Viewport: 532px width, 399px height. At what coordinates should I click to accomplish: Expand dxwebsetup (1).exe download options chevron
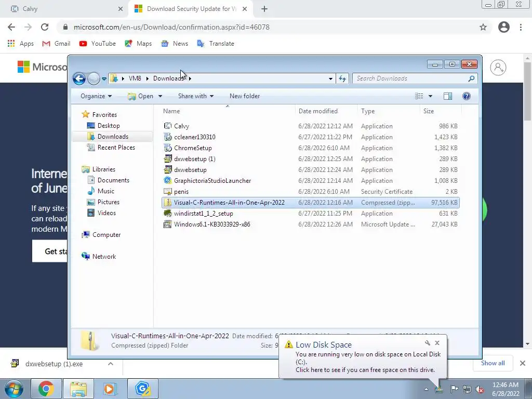click(111, 364)
